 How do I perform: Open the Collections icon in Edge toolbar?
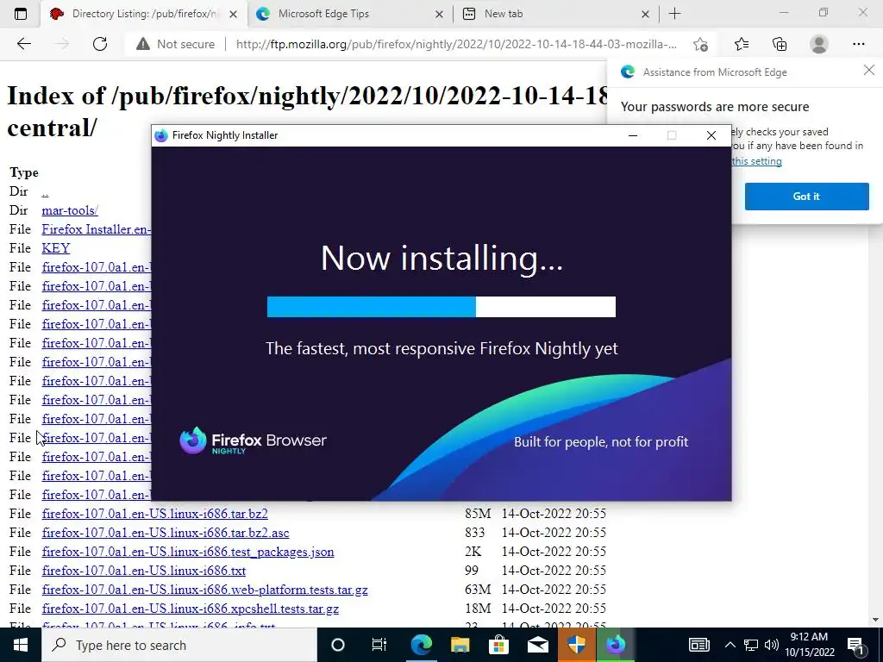tap(780, 44)
